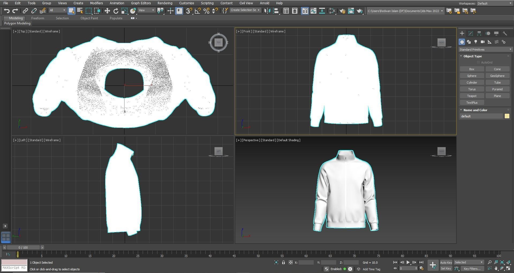This screenshot has height=273, width=514.
Task: Select the Cameras category icon
Action: pos(482,42)
